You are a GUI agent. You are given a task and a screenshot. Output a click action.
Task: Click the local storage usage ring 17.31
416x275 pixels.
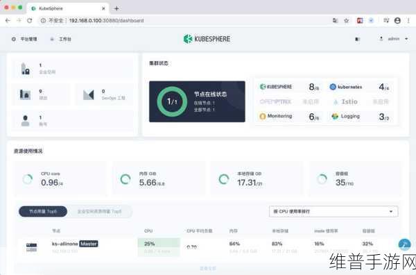click(224, 179)
